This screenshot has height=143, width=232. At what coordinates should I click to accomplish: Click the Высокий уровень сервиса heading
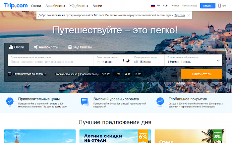[116, 99]
